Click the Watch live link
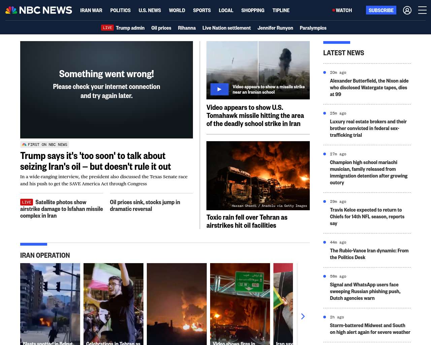This screenshot has width=431, height=345. click(342, 10)
